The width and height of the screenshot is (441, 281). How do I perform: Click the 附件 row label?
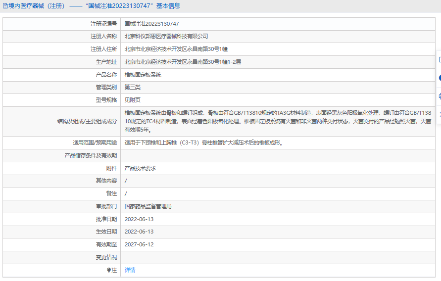click(x=112, y=168)
